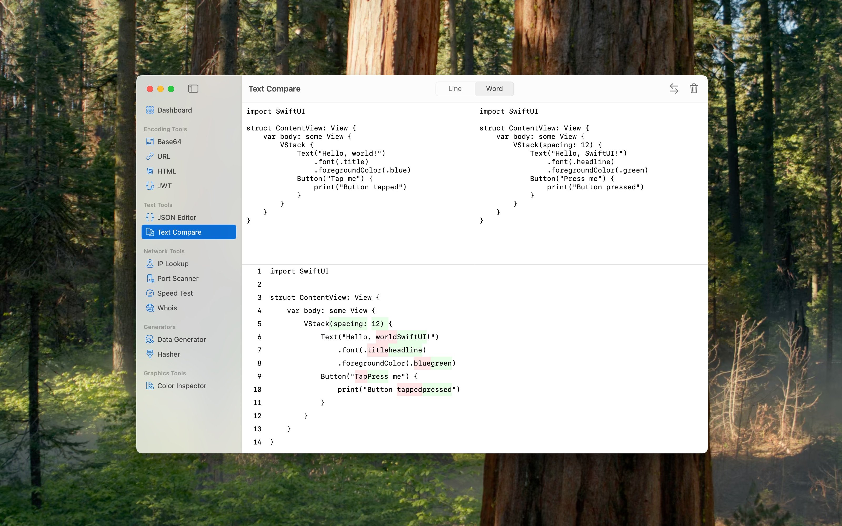This screenshot has width=842, height=526.
Task: Open Whois via its globe icon
Action: click(x=150, y=308)
